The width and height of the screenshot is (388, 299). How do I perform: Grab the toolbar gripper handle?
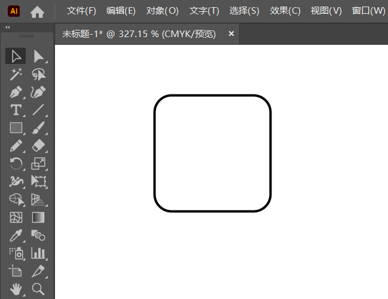pyautogui.click(x=26, y=36)
